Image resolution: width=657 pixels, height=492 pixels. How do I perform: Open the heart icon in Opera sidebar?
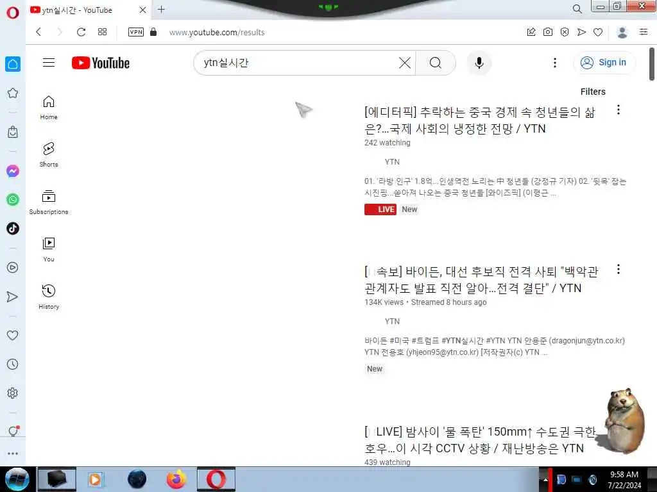point(13,335)
